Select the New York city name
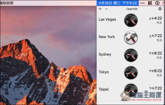This screenshot has width=165, height=105. (107, 37)
